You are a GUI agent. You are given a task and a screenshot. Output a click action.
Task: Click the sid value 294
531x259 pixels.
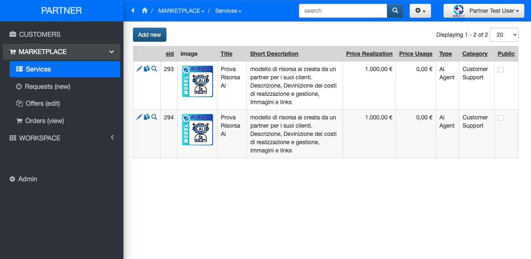pos(169,117)
